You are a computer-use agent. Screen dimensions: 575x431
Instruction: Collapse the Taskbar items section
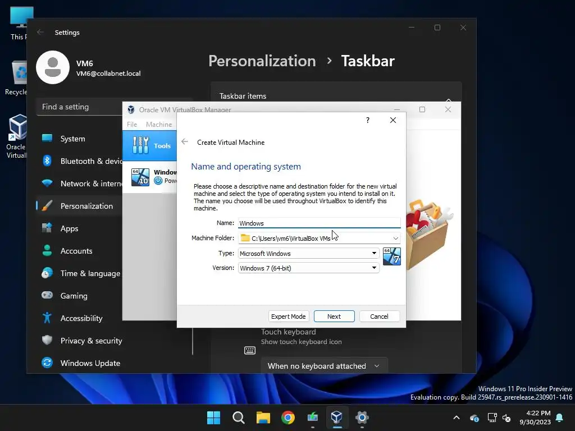tap(448, 99)
